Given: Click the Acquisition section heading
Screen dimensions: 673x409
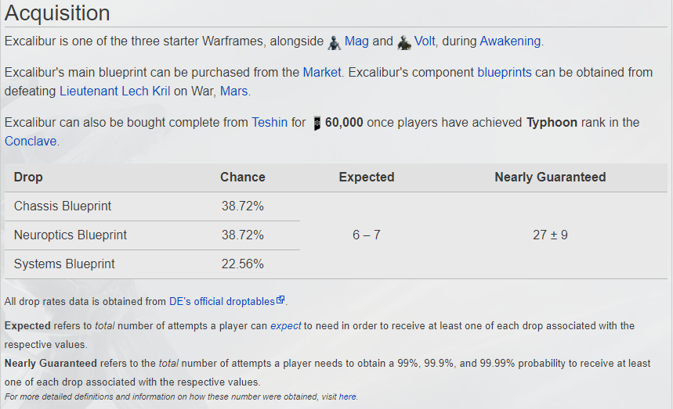Looking at the screenshot, I should click(x=57, y=13).
